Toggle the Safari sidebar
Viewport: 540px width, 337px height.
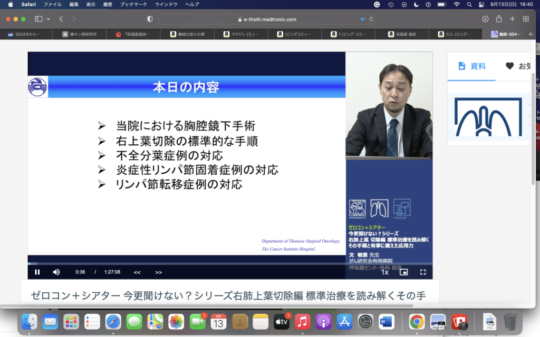point(38,19)
